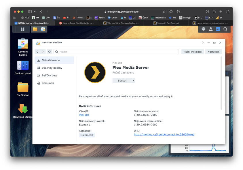Click the Safari address bar

click(x=121, y=11)
